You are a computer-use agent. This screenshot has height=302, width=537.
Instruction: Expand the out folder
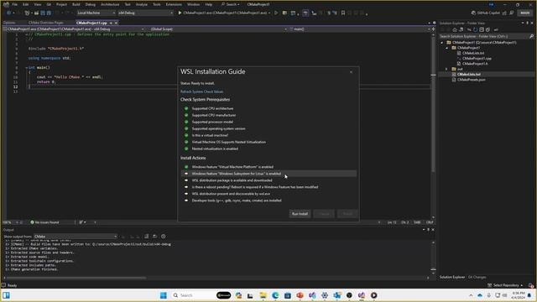tap(446, 69)
